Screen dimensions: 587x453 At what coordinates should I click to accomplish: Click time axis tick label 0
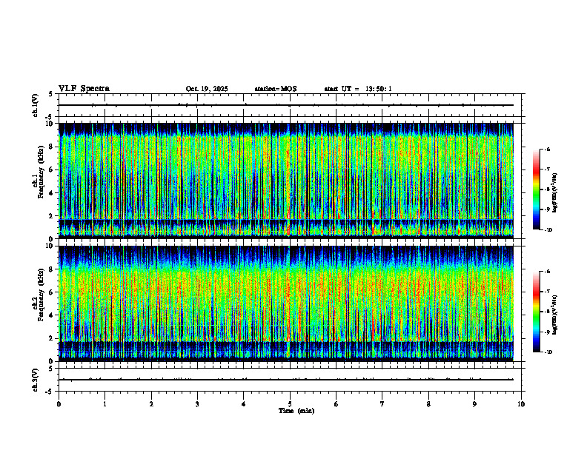coord(59,404)
